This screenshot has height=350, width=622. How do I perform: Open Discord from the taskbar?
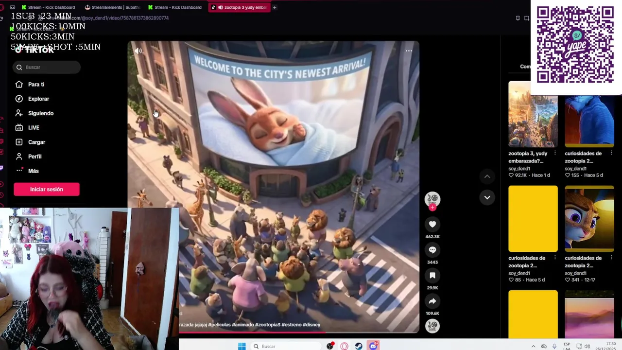[x=373, y=346]
